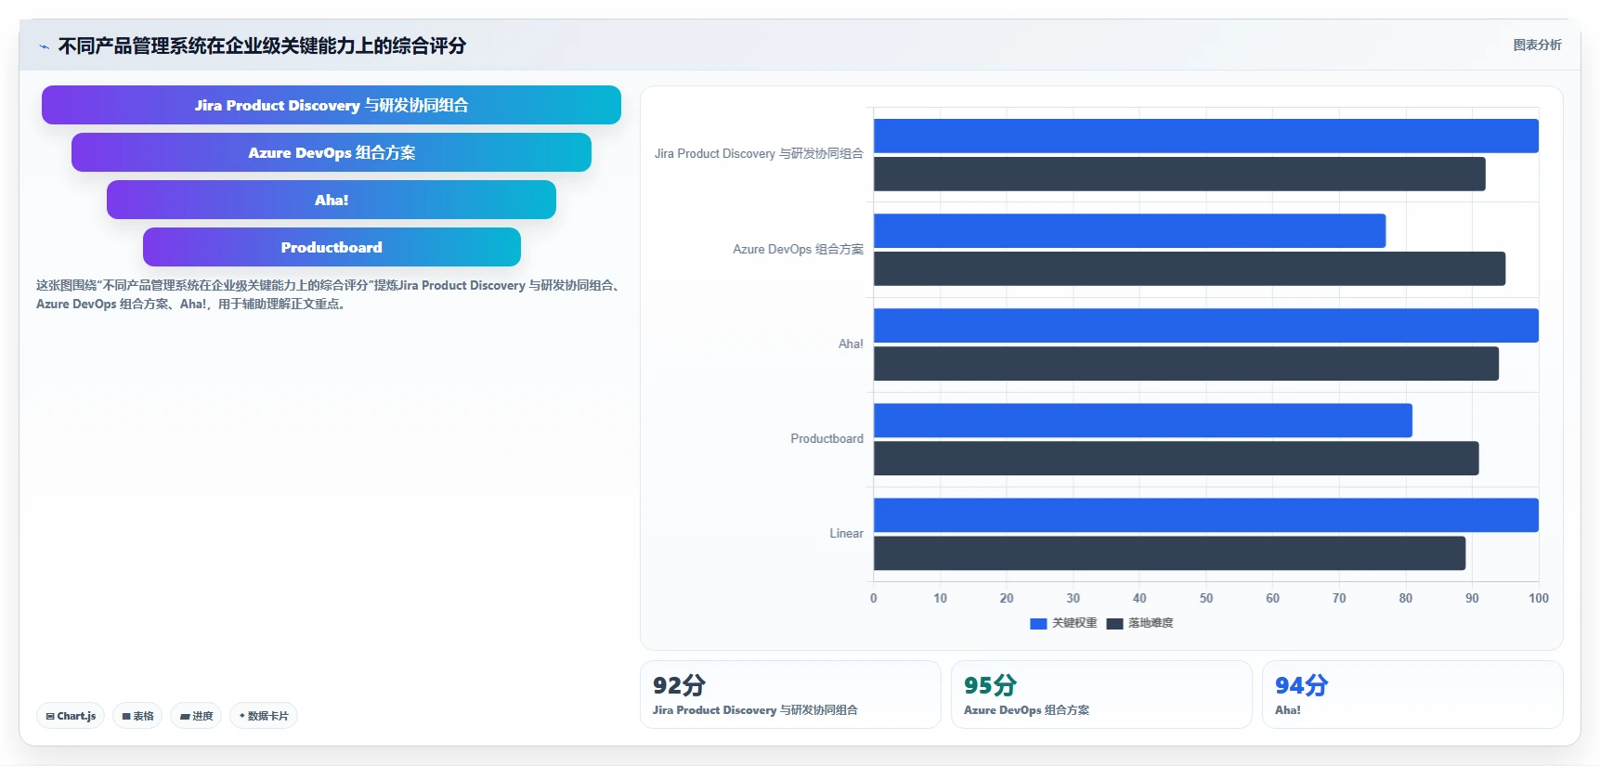Click the dark bar in the Aha! chart row
This screenshot has width=1600, height=766.
tap(1186, 363)
